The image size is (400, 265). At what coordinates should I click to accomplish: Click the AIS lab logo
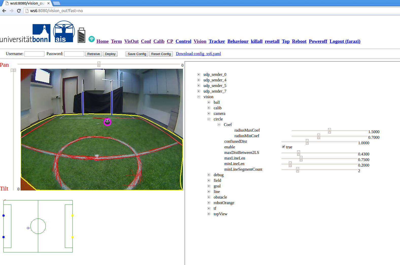pyautogui.click(x=64, y=32)
